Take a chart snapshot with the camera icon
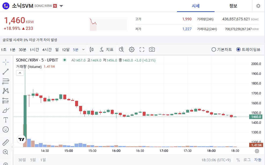Viewport: 265px width, 165px height. tap(152, 49)
